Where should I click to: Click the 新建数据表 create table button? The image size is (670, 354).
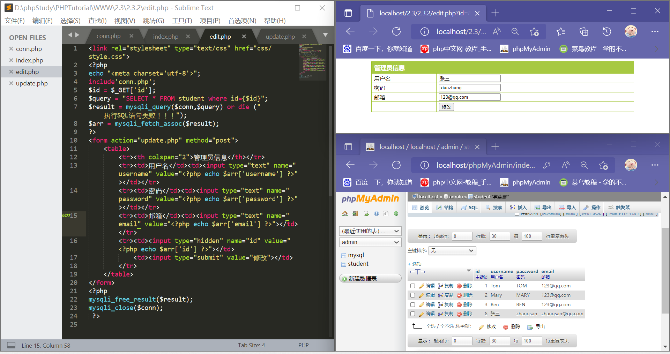tap(370, 278)
